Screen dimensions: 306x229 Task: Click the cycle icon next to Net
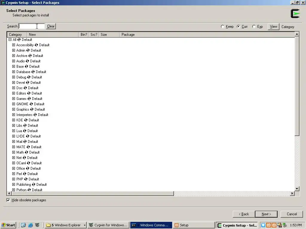[x=24, y=158]
